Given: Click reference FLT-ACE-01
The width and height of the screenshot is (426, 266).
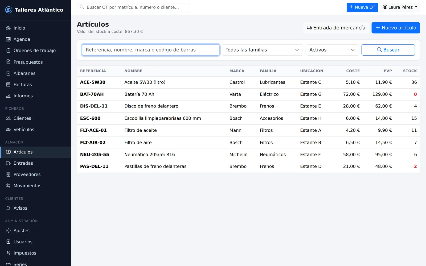Looking at the screenshot, I should [x=93, y=130].
